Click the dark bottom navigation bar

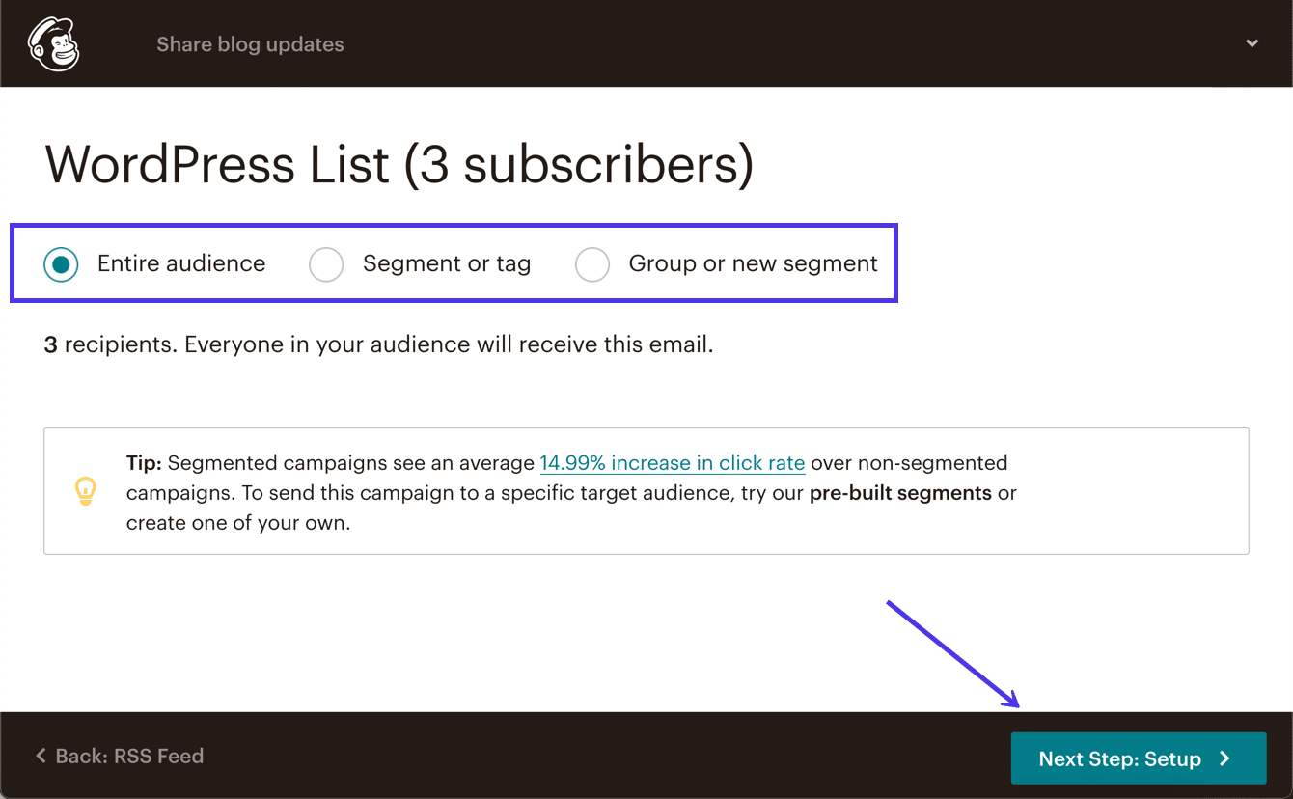click(579, 756)
